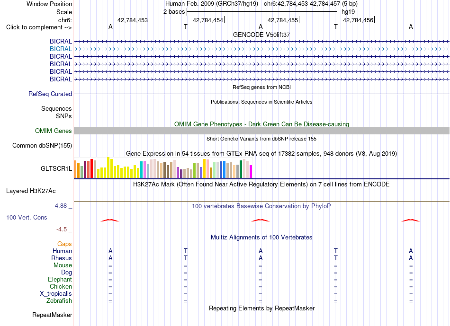Image resolution: width=450 pixels, height=326 pixels.
Task: Click position label 42,784,455
Action: pyautogui.click(x=283, y=20)
